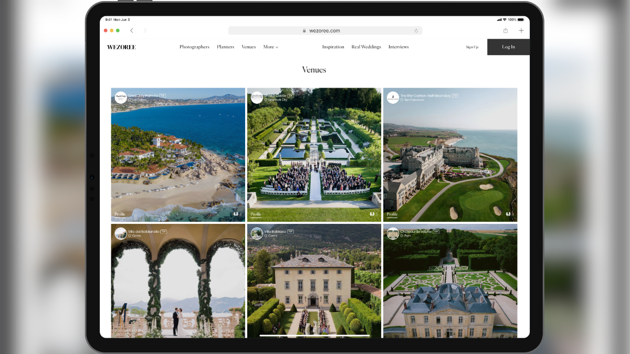Go to the Inspiration section
Image resolution: width=630 pixels, height=354 pixels.
point(333,47)
